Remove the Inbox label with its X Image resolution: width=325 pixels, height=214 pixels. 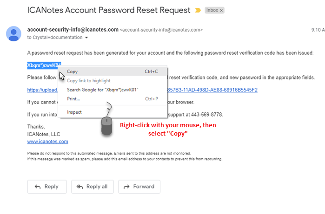[x=221, y=10]
